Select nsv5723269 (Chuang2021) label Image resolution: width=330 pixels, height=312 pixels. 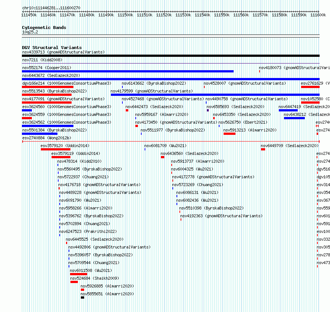point(198,185)
